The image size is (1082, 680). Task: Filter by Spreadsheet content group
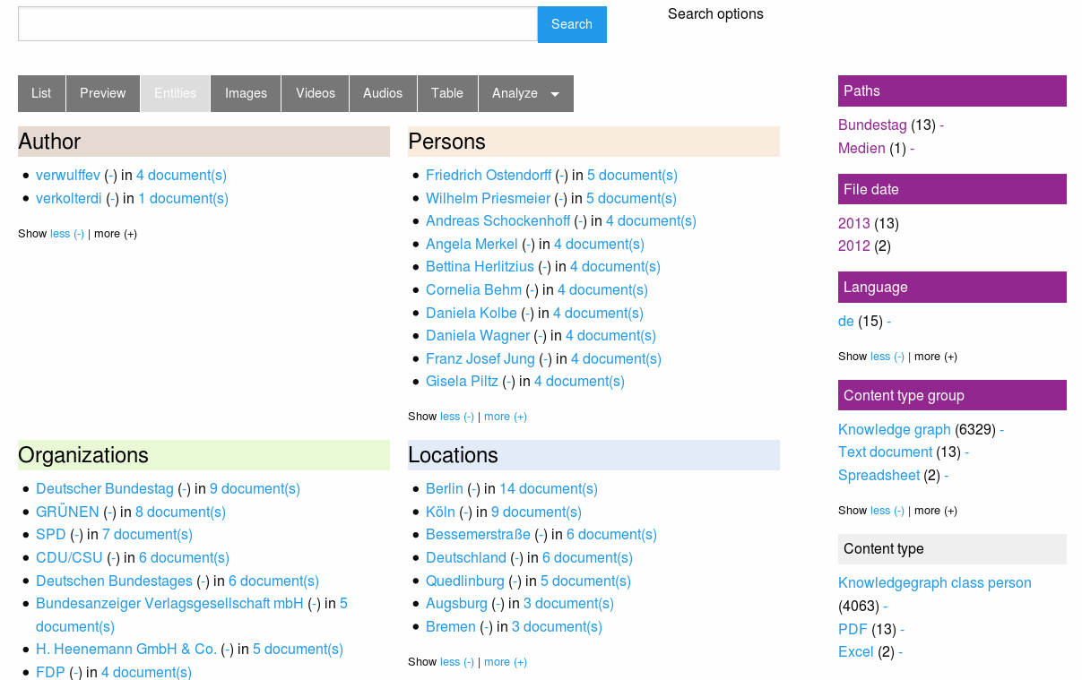pyautogui.click(x=879, y=475)
